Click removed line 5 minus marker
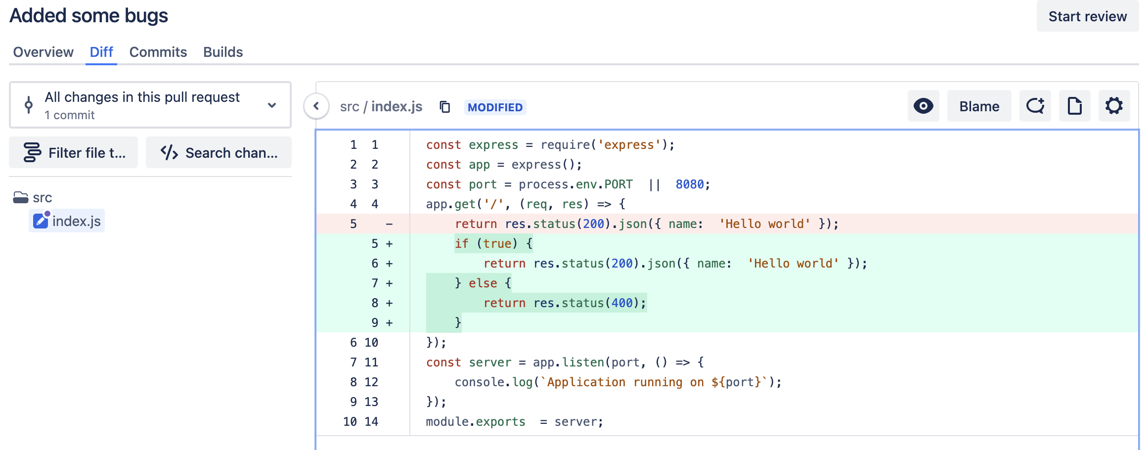The image size is (1148, 450). click(x=389, y=224)
